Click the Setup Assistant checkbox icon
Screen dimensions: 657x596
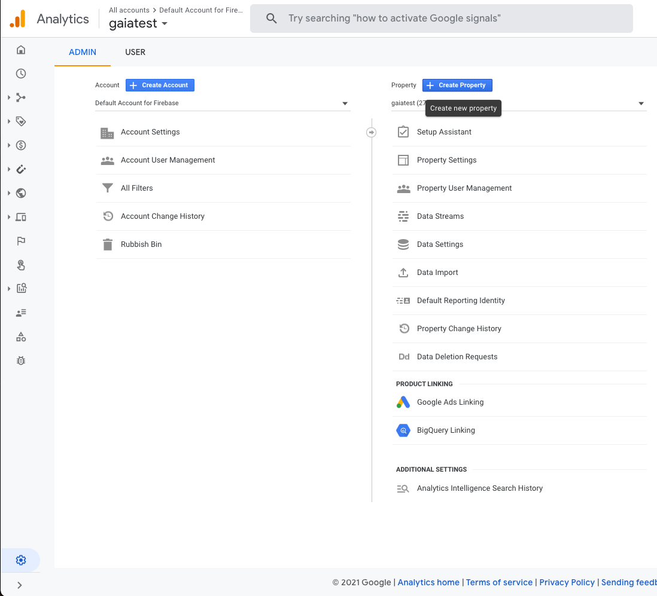coord(403,132)
